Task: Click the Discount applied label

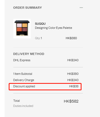Action: [24, 86]
